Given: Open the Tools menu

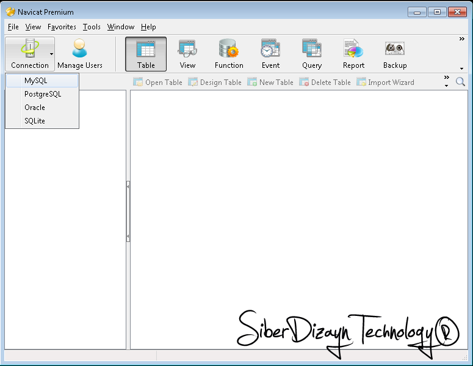Looking at the screenshot, I should tap(92, 27).
